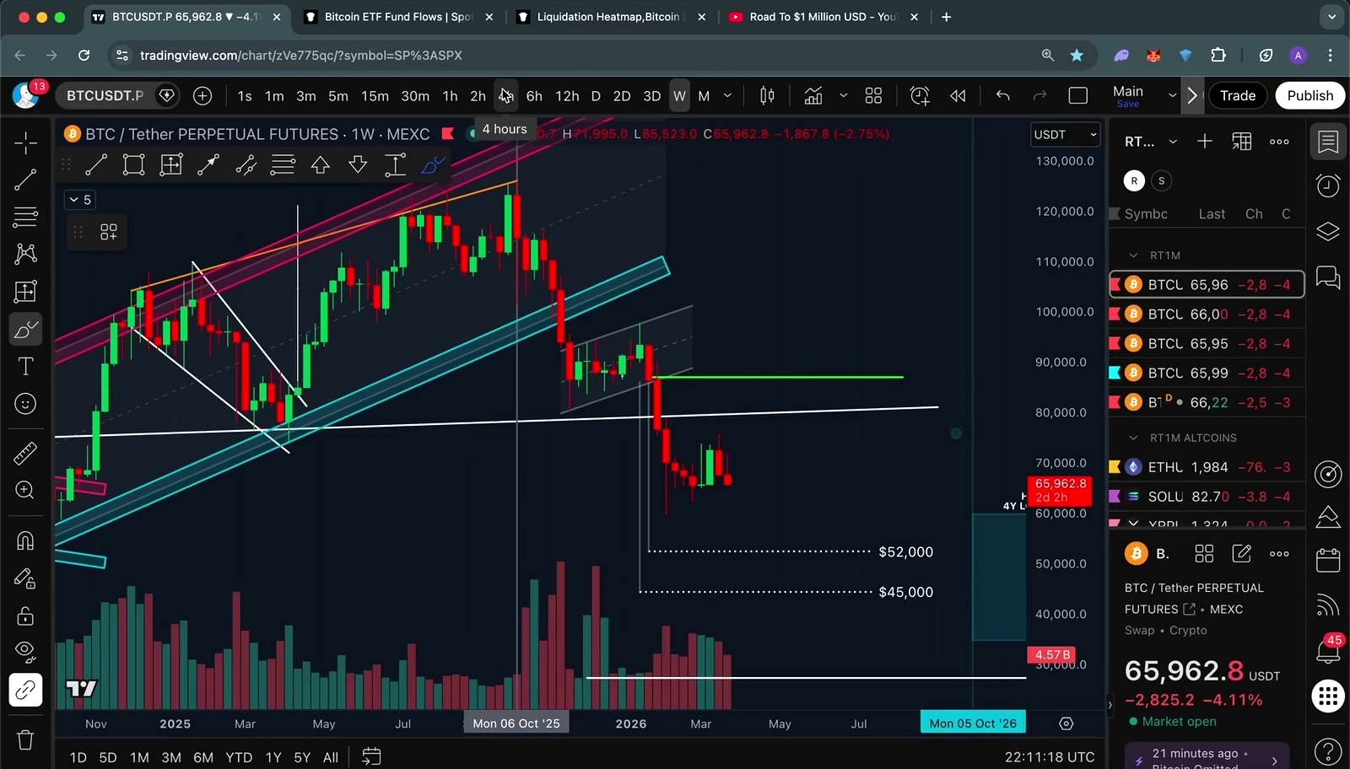Toggle fullscreen rectangle icon in toolbar
This screenshot has height=769, width=1350.
1078,96
